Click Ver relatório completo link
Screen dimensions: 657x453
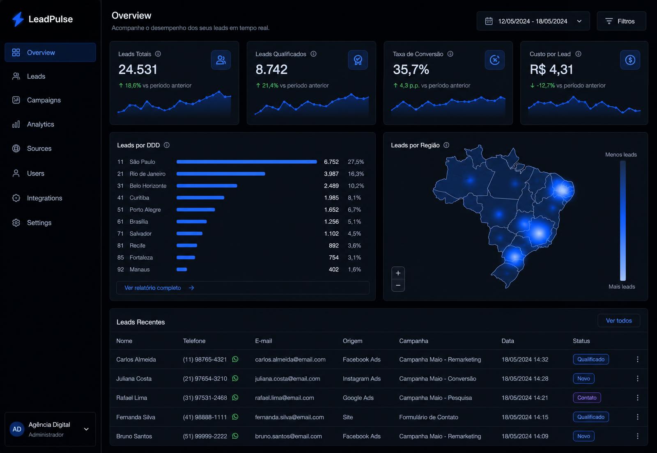243,288
